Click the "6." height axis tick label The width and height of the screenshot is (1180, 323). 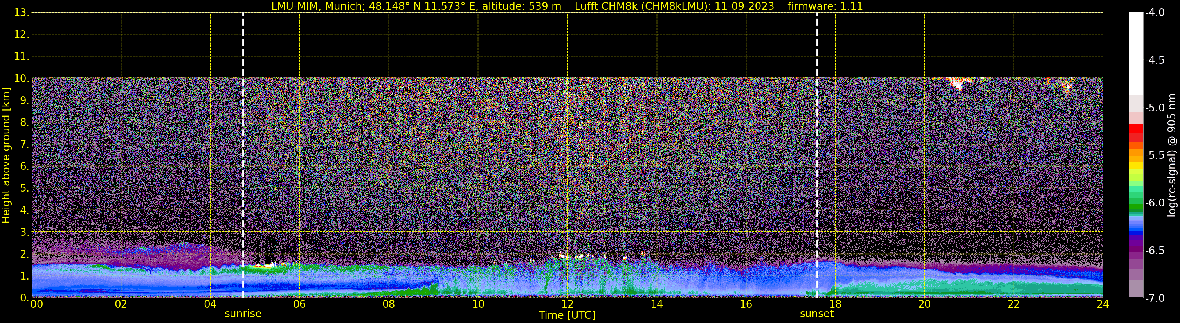[24, 167]
